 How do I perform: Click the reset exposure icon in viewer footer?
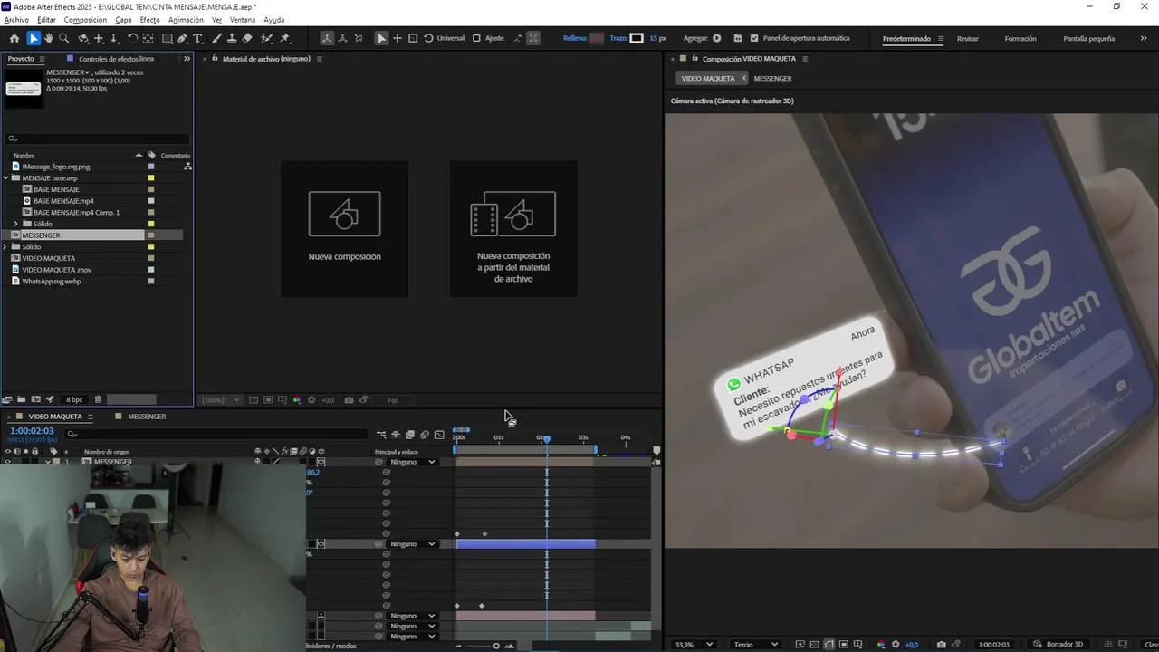coord(896,645)
